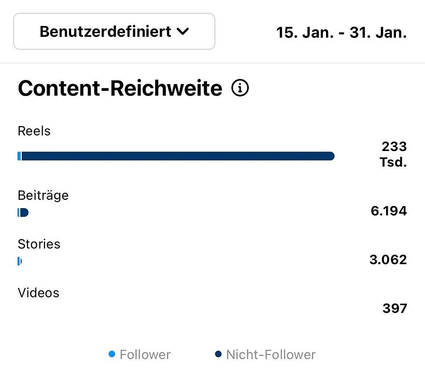Click the light blue Follower legend dot
Image resolution: width=425 pixels, height=382 pixels.
(112, 354)
